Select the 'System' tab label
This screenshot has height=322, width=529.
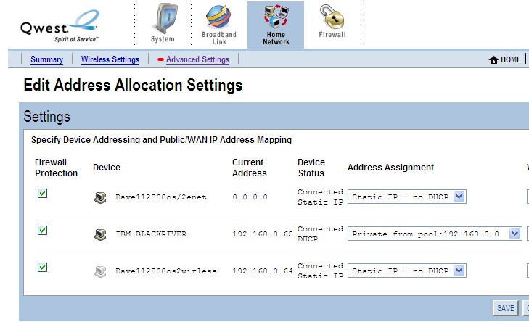pos(163,39)
